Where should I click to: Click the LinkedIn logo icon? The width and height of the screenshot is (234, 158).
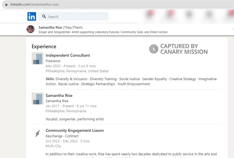[32, 16]
